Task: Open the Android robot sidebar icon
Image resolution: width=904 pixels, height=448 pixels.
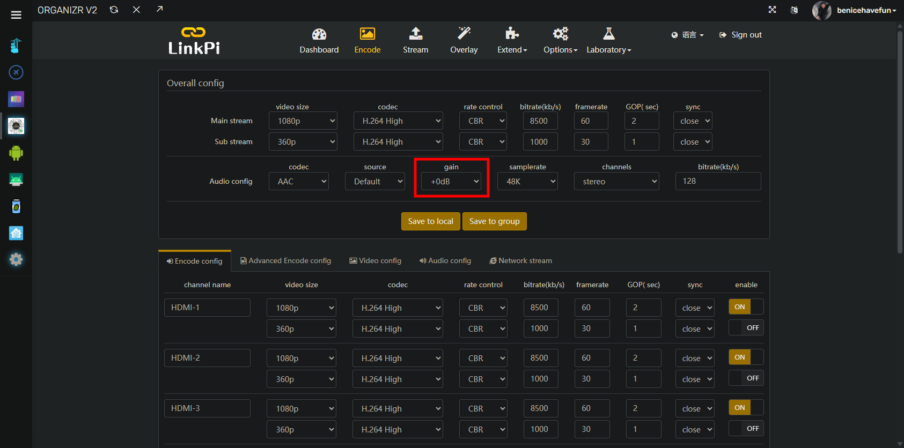Action: coord(16,153)
